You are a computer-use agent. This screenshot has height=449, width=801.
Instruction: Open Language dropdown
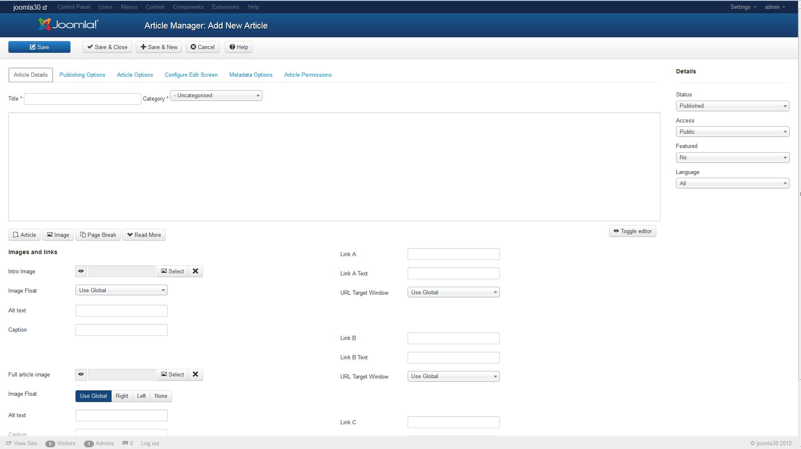pyautogui.click(x=733, y=183)
